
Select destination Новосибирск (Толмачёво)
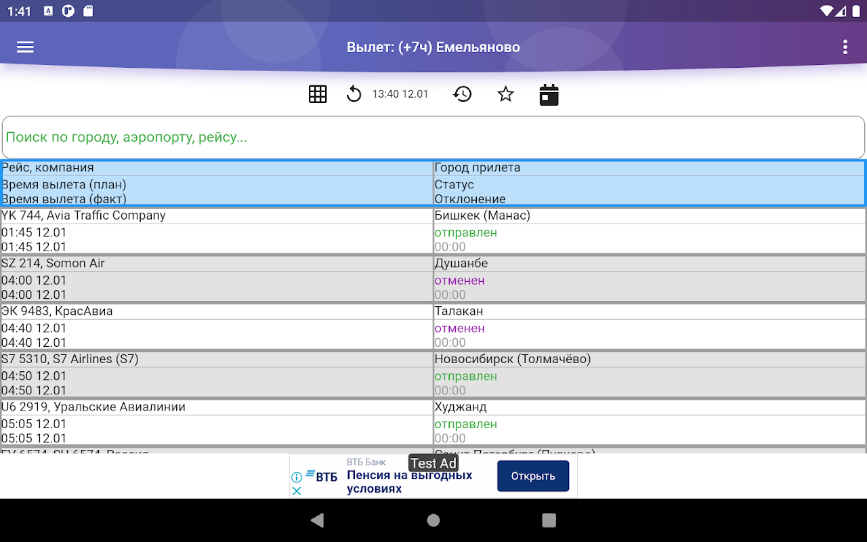[x=513, y=359]
